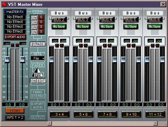The height and width of the screenshot is (127, 168).
Task: Click the left master 0.0 level field
Action: click(x=8, y=105)
